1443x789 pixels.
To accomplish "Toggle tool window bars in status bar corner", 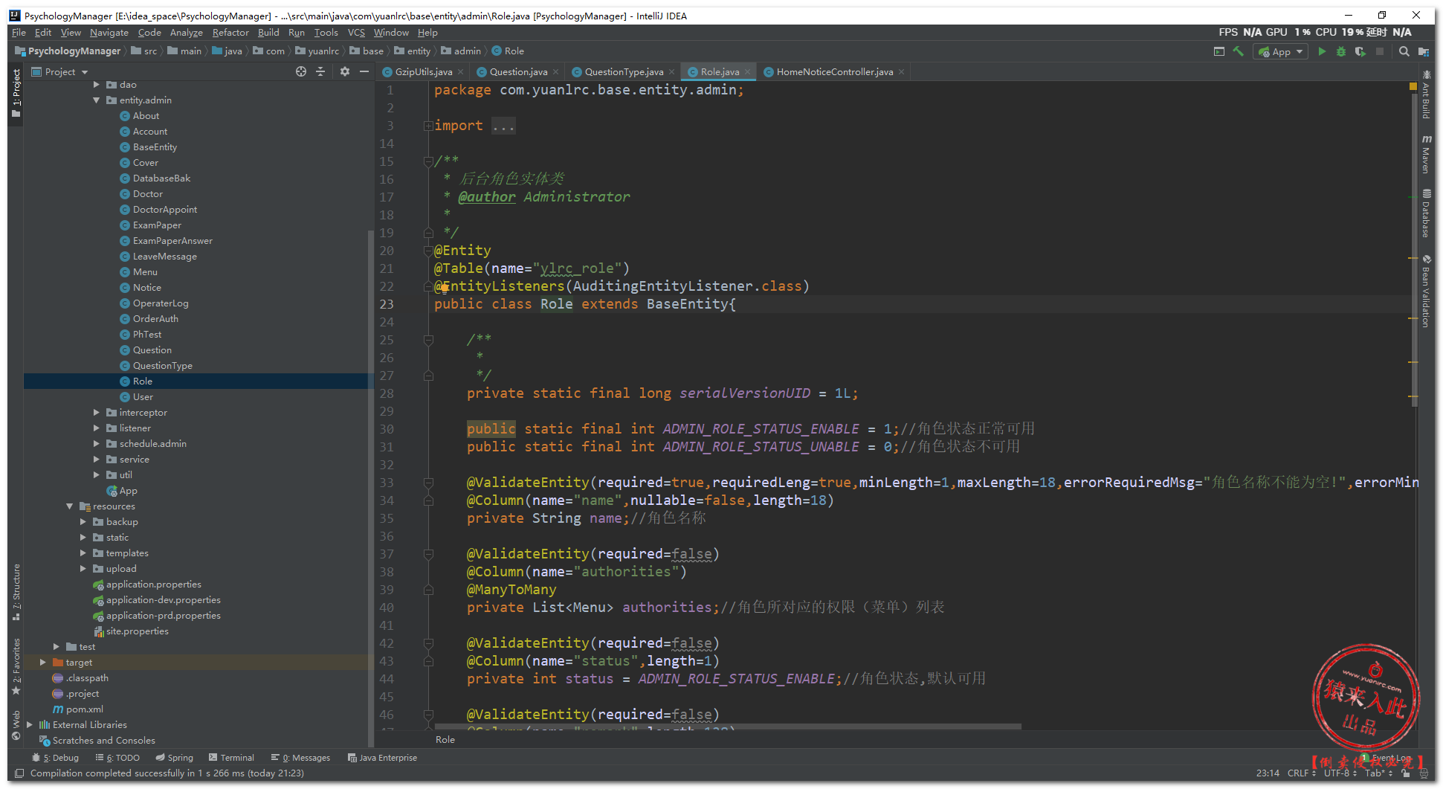I will 19,773.
